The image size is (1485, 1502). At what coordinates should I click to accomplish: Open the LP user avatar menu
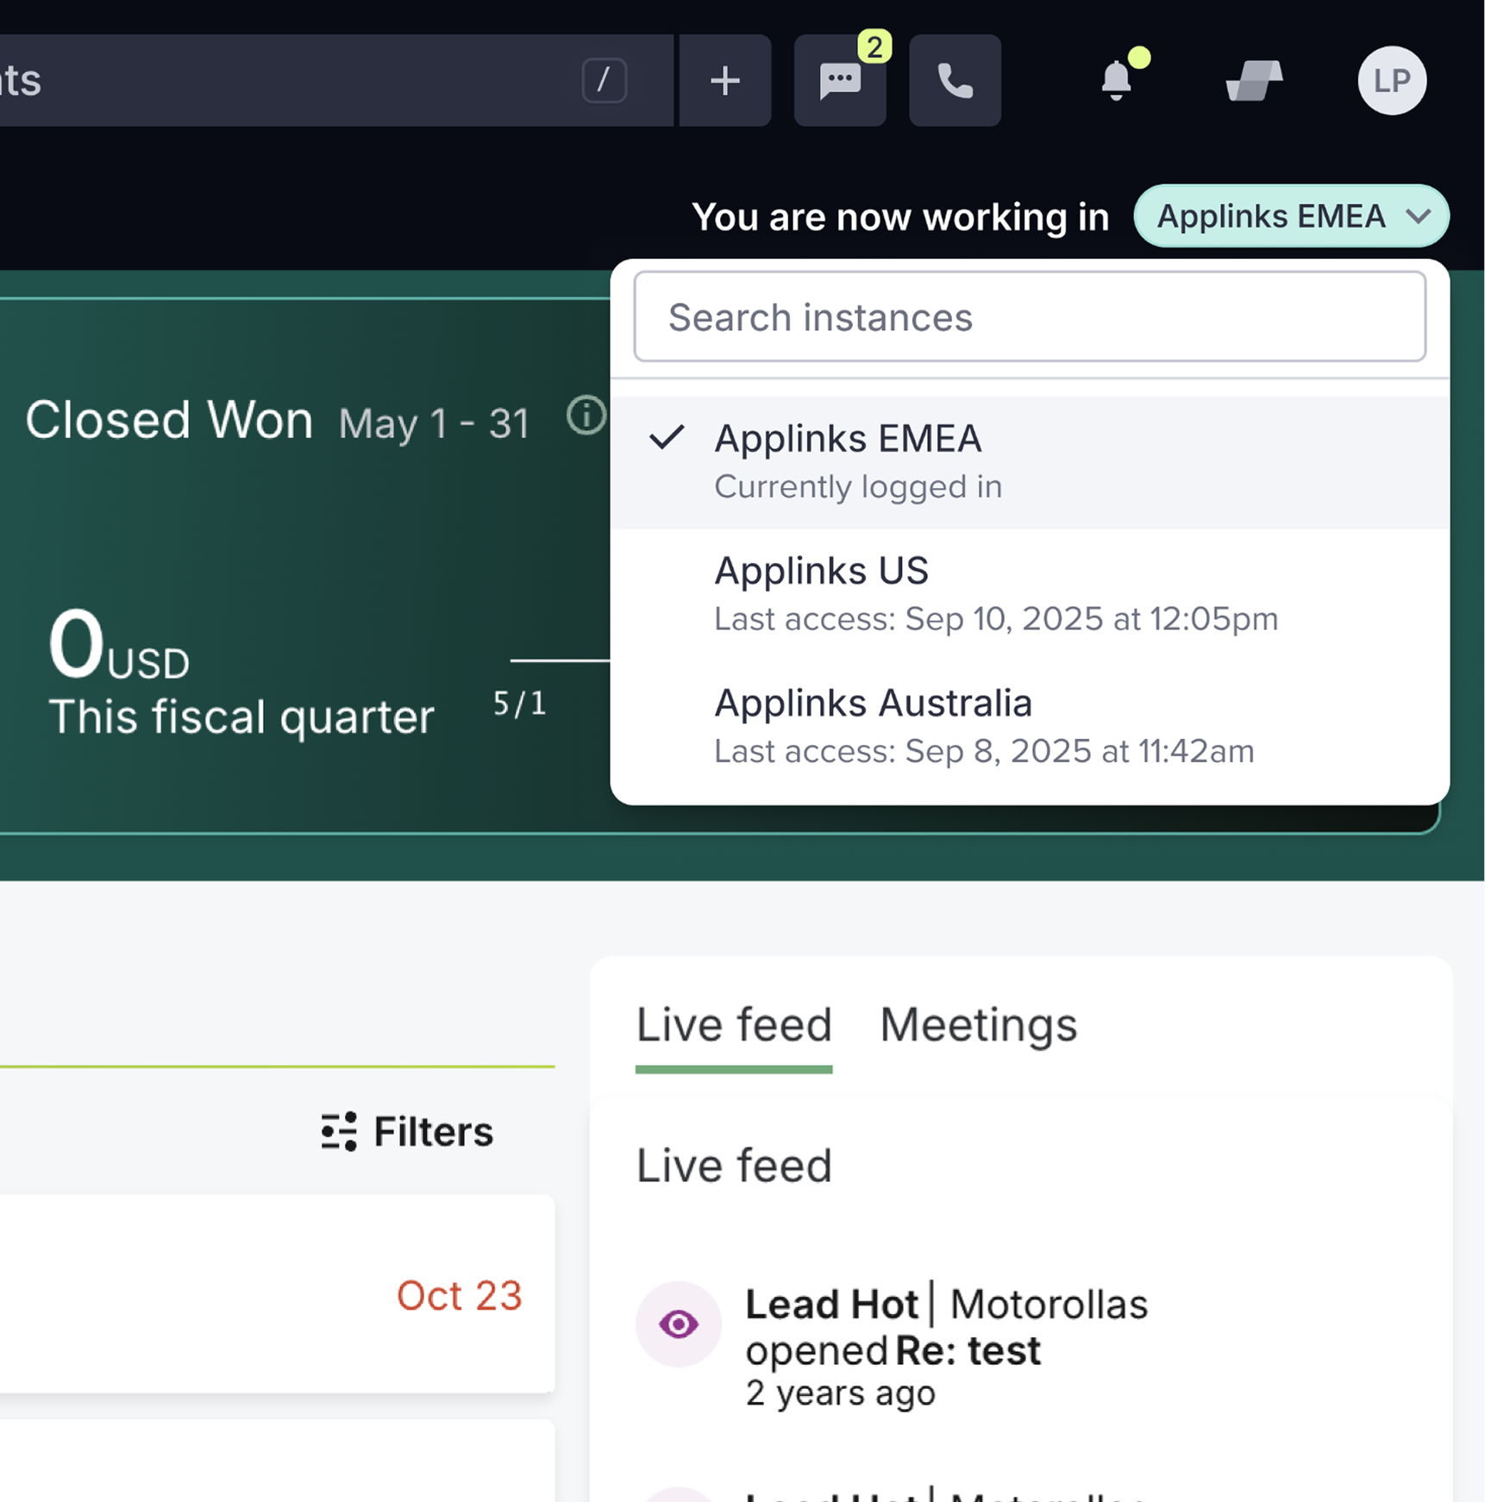pyautogui.click(x=1391, y=80)
